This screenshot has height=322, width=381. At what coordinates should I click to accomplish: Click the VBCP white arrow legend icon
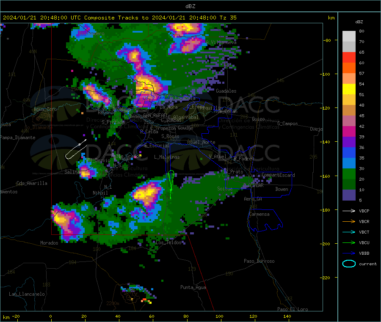(349, 211)
